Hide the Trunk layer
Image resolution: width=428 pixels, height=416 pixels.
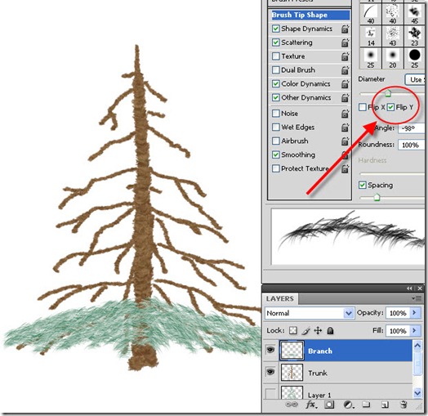270,372
